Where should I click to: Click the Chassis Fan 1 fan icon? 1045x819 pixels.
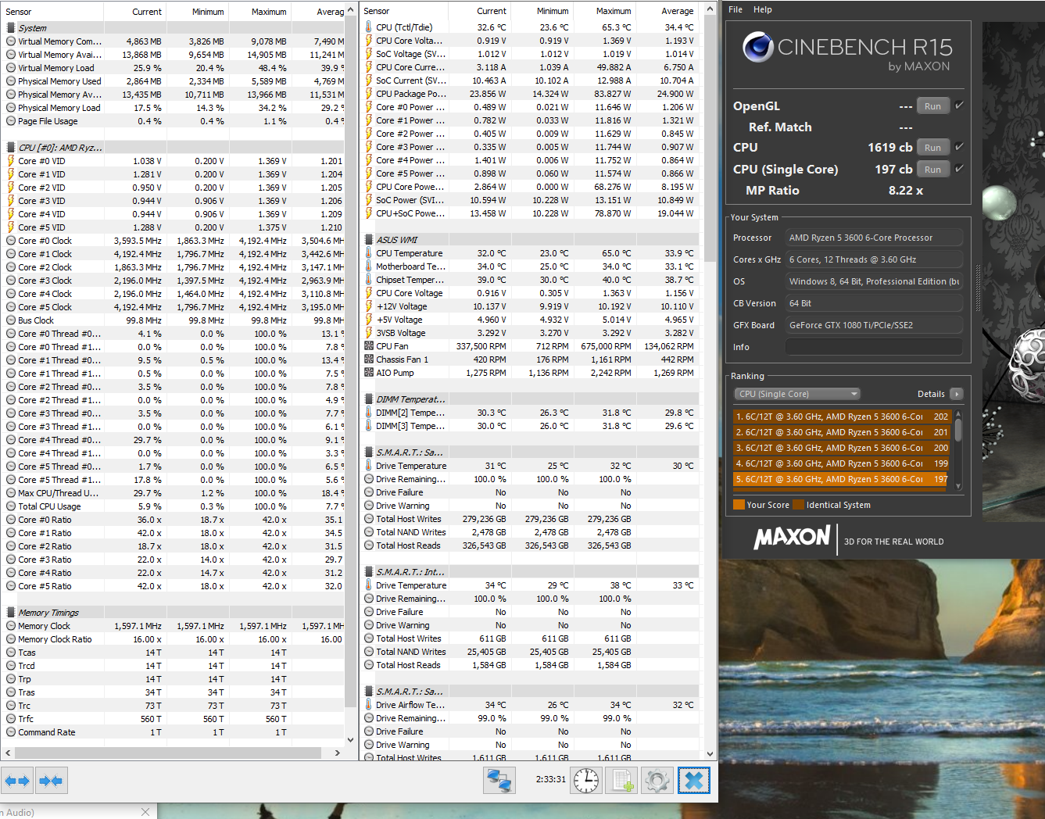pyautogui.click(x=369, y=359)
